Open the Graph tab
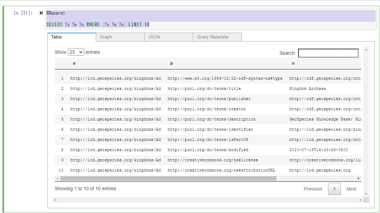Viewport: 380px width, 213px height. click(120, 37)
